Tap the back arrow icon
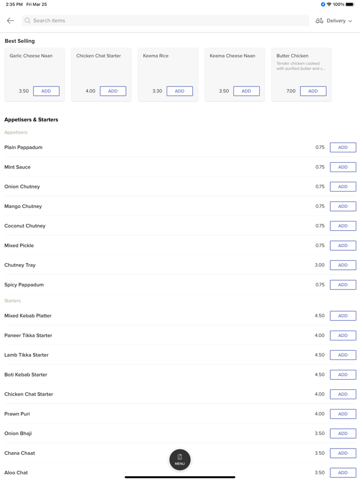 click(10, 21)
